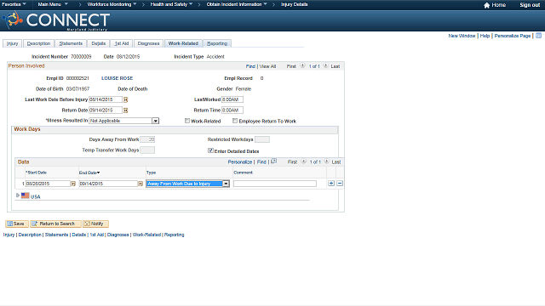Click LOUISE ROSE name link
Image resolution: width=545 pixels, height=306 pixels.
coord(117,78)
